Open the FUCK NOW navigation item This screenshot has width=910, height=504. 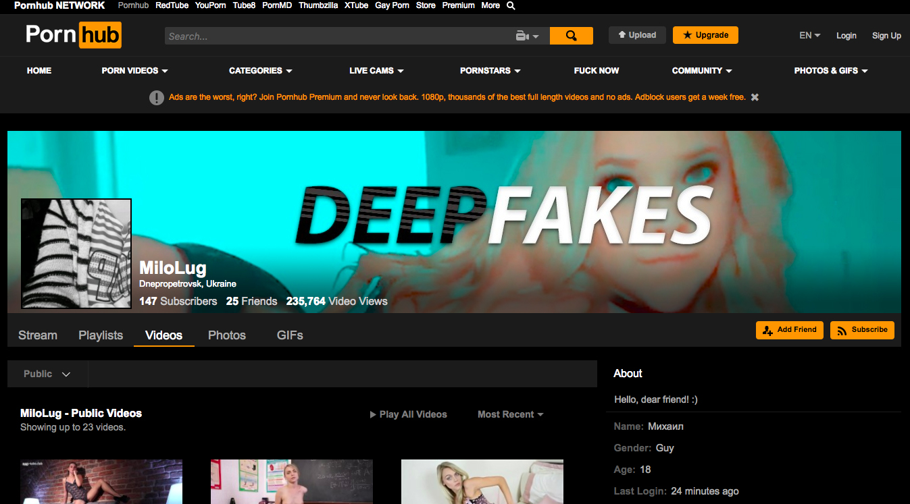597,71
